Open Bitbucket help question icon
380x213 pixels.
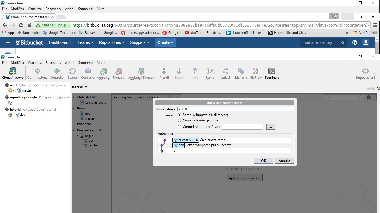tap(355, 42)
